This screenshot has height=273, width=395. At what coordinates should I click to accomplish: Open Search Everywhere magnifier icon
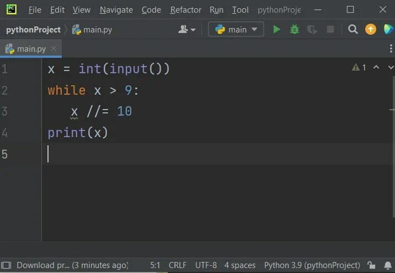(x=353, y=29)
